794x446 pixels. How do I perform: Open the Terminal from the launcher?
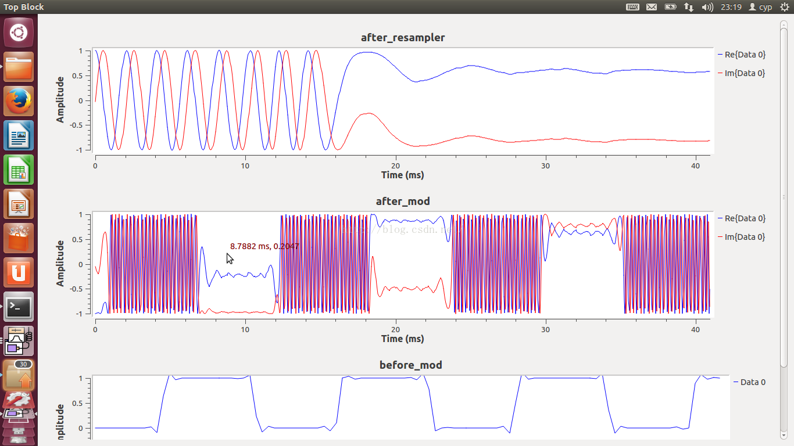click(x=19, y=307)
